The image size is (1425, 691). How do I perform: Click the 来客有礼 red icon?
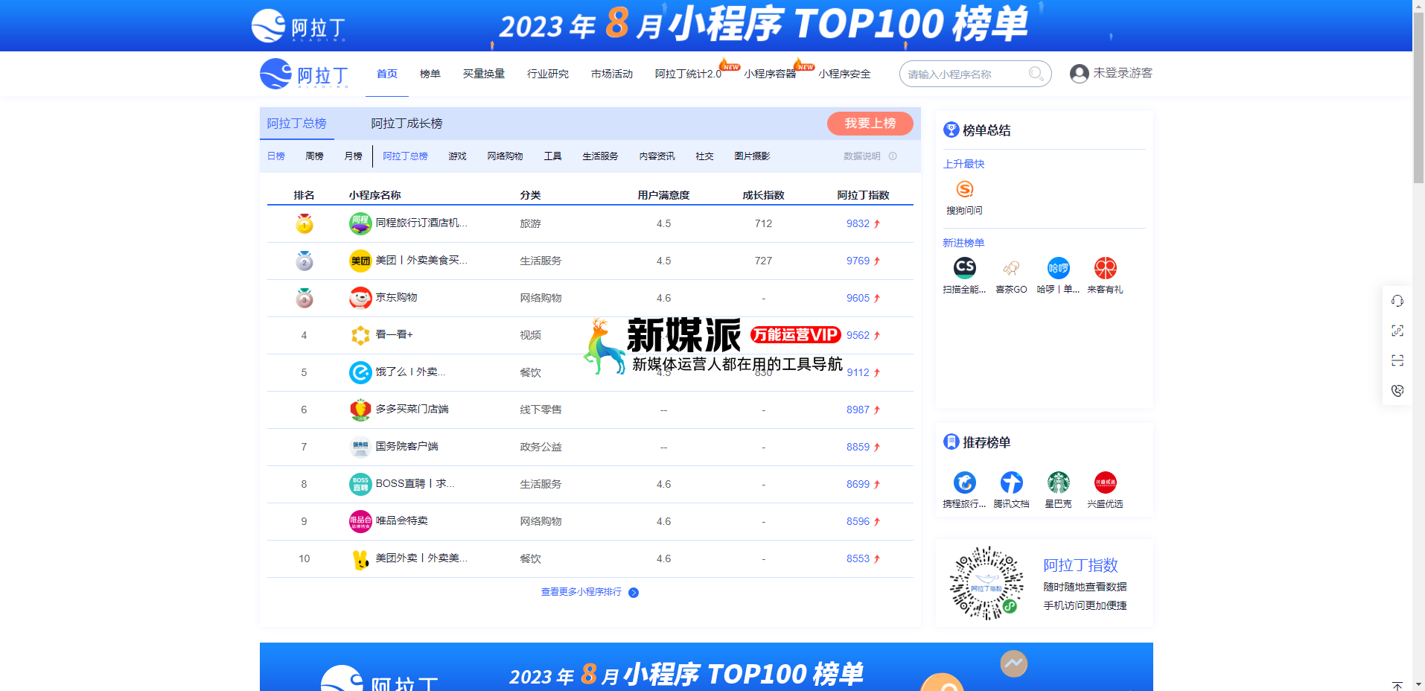(1105, 267)
